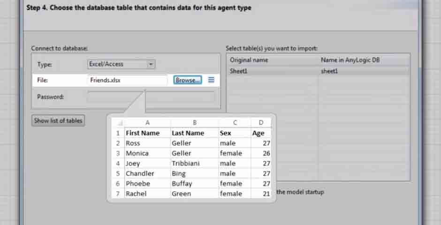Select the Sheet1 row under Original name

coord(272,71)
